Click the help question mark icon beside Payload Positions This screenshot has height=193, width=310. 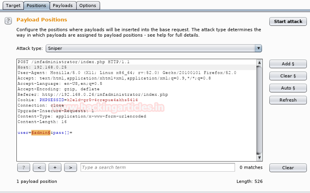(8, 21)
